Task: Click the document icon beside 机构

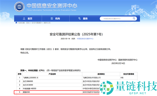Action: point(52,19)
